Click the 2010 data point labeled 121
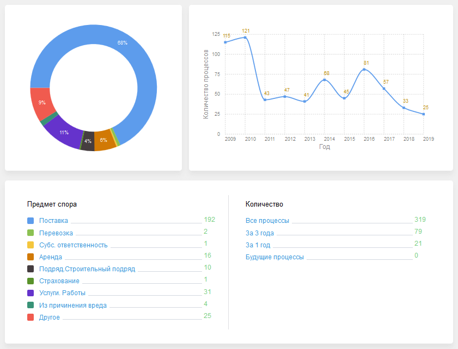 245,38
